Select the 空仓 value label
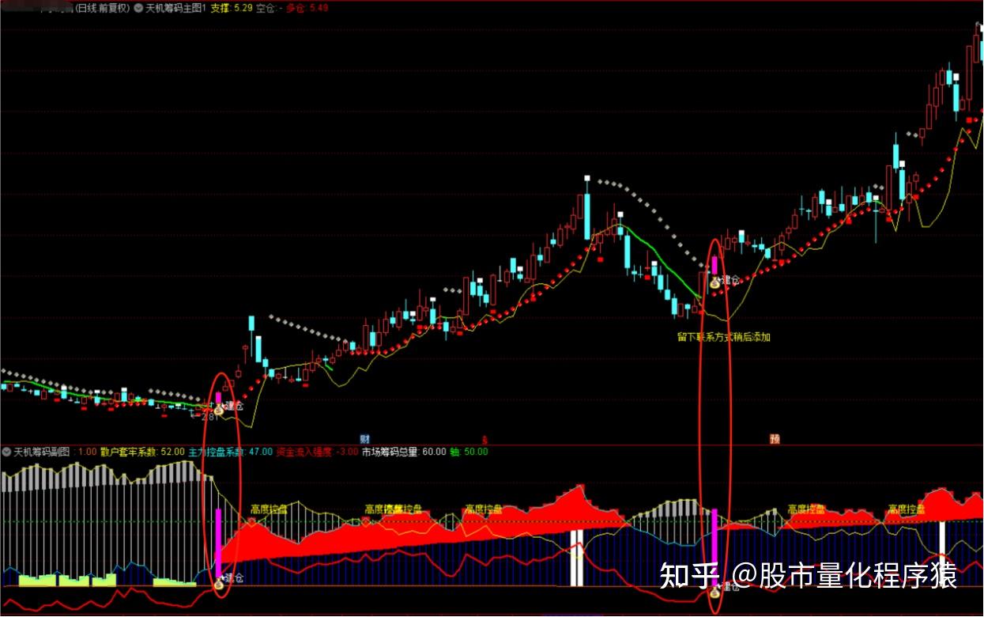The width and height of the screenshot is (984, 617). tap(270, 8)
